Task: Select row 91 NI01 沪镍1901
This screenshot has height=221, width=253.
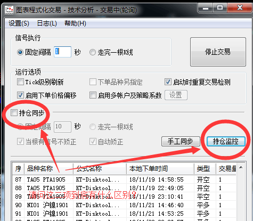Action: (x=124, y=214)
